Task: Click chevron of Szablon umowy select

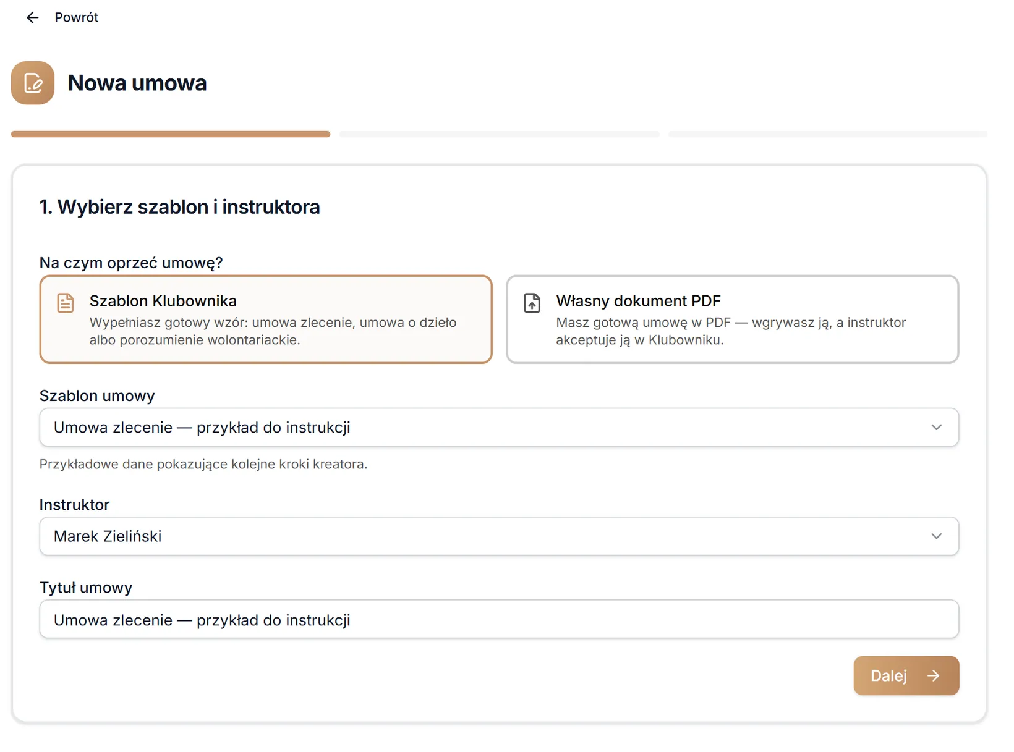Action: coord(937,427)
